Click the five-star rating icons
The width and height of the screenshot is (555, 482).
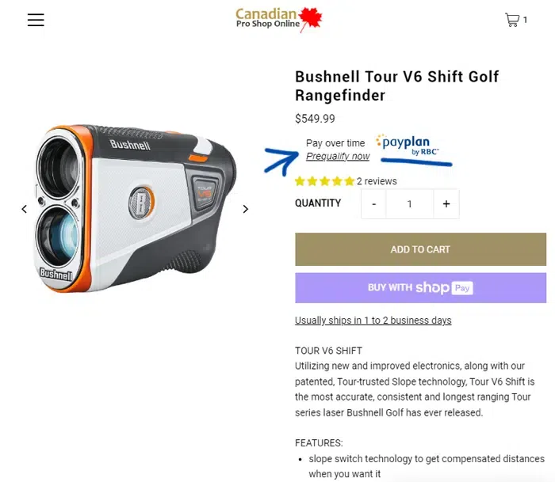click(x=324, y=181)
